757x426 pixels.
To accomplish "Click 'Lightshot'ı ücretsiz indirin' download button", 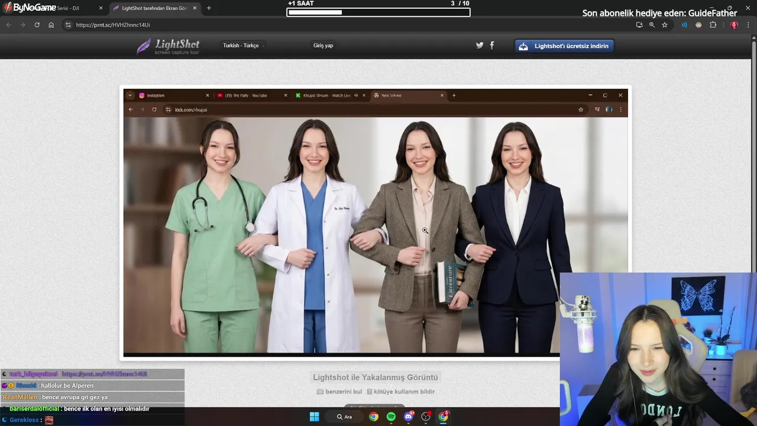I will tap(564, 46).
